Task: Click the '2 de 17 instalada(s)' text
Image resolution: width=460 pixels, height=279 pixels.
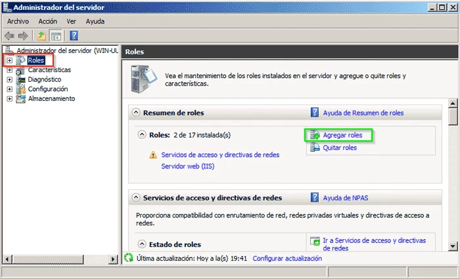Action: 202,135
